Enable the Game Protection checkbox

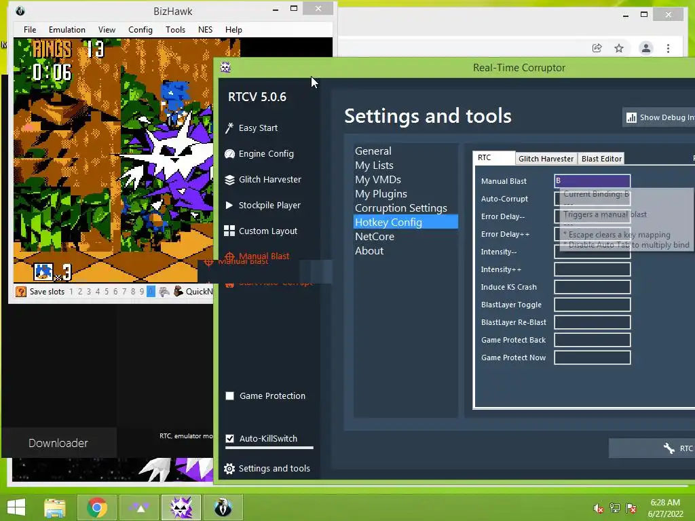[229, 395]
